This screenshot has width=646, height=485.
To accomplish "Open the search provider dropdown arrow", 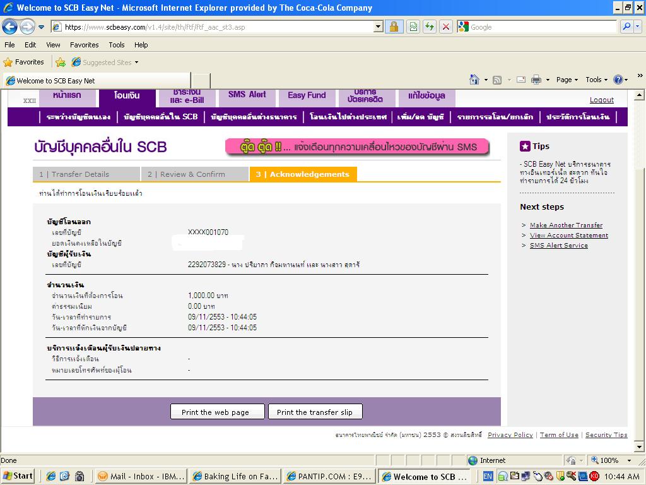I will pyautogui.click(x=637, y=27).
